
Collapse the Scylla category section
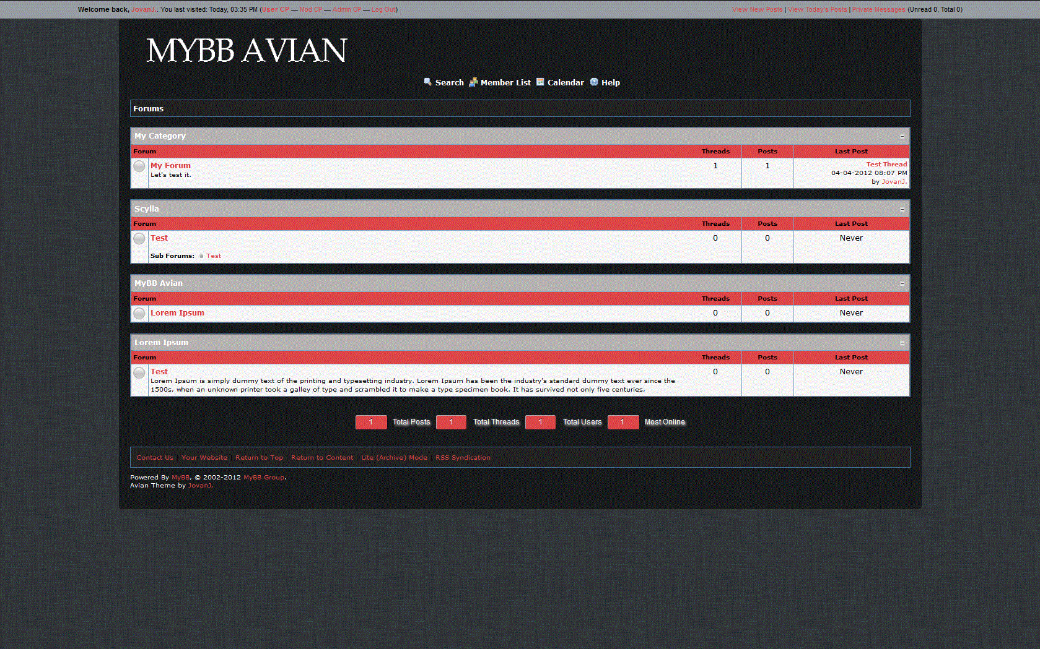pos(902,209)
